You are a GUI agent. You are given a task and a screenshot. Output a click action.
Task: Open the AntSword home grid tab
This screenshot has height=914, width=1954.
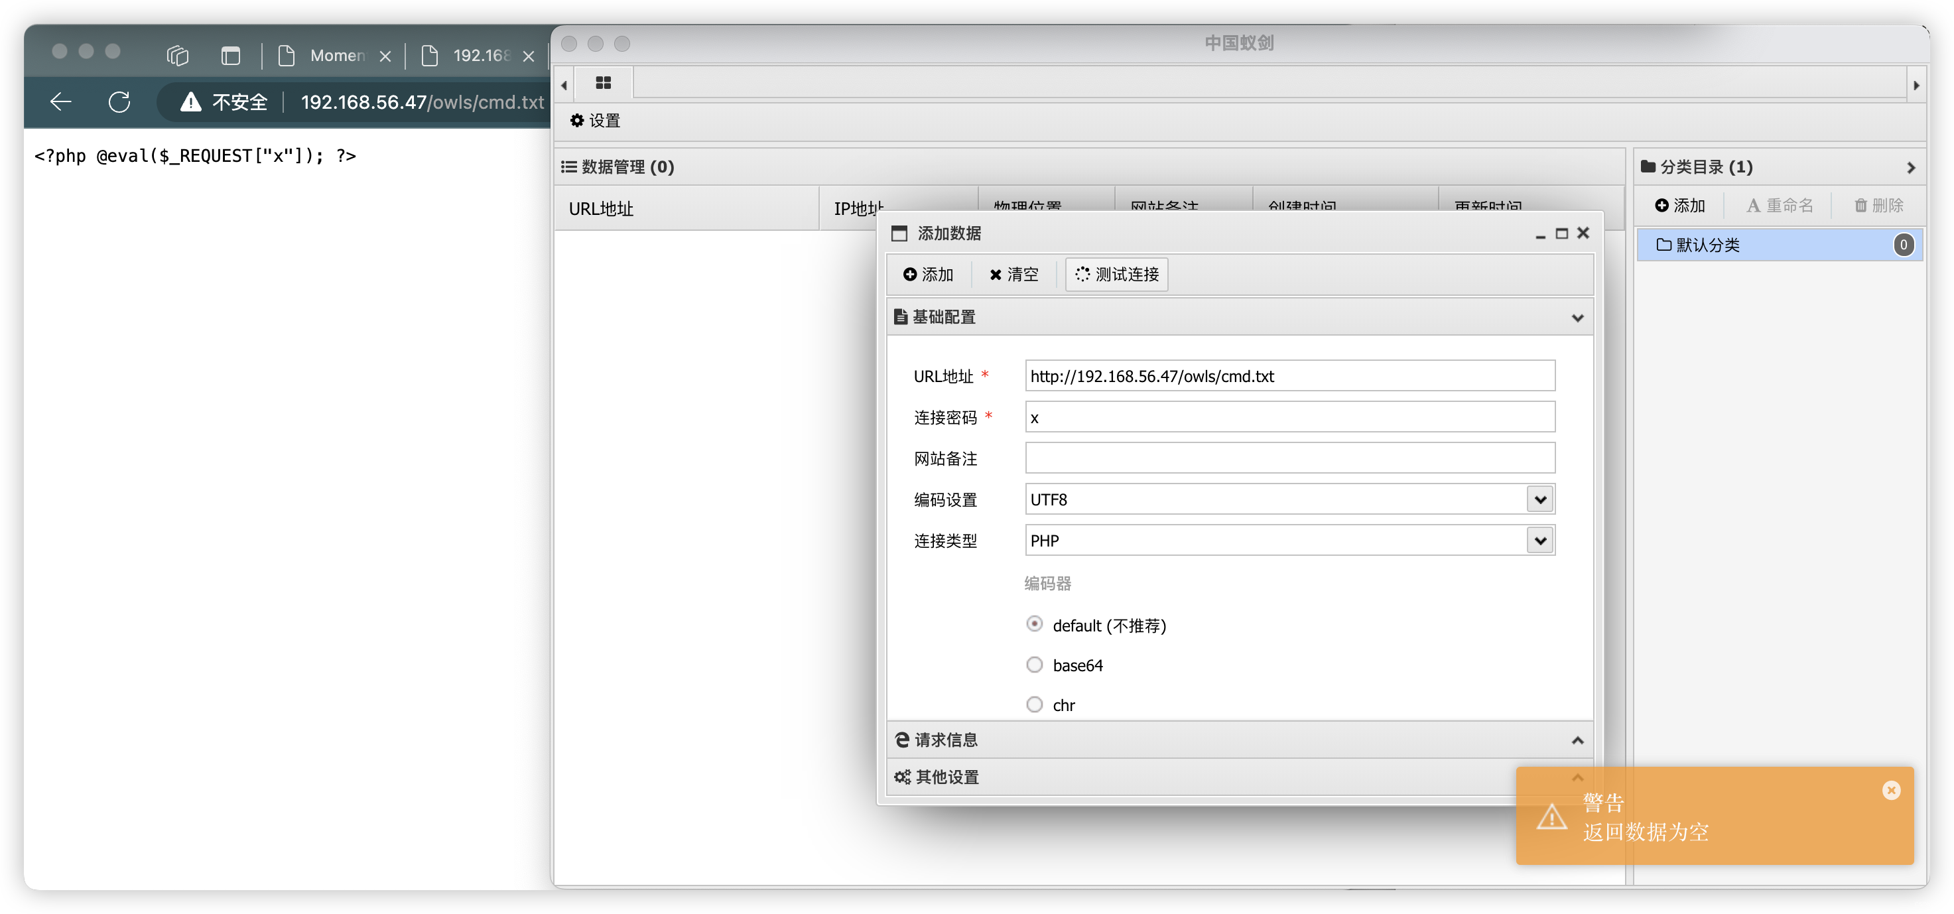tap(603, 83)
